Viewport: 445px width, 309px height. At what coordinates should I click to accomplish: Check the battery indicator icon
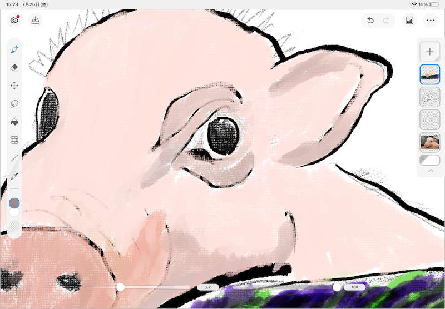[434, 4]
